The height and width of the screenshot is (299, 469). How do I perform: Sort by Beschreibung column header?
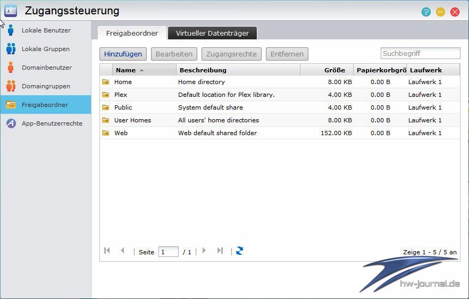[238, 70]
